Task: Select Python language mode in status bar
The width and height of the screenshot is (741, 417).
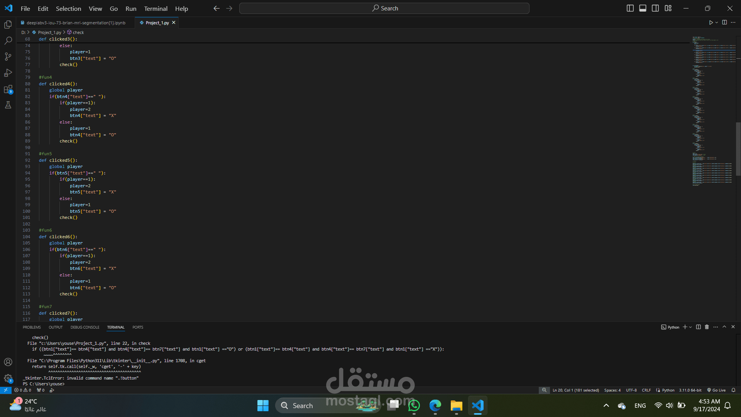Action: tap(668, 390)
